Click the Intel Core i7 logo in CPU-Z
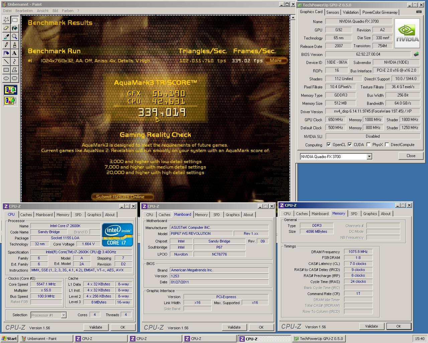The height and width of the screenshot is (343, 428). coord(117,235)
